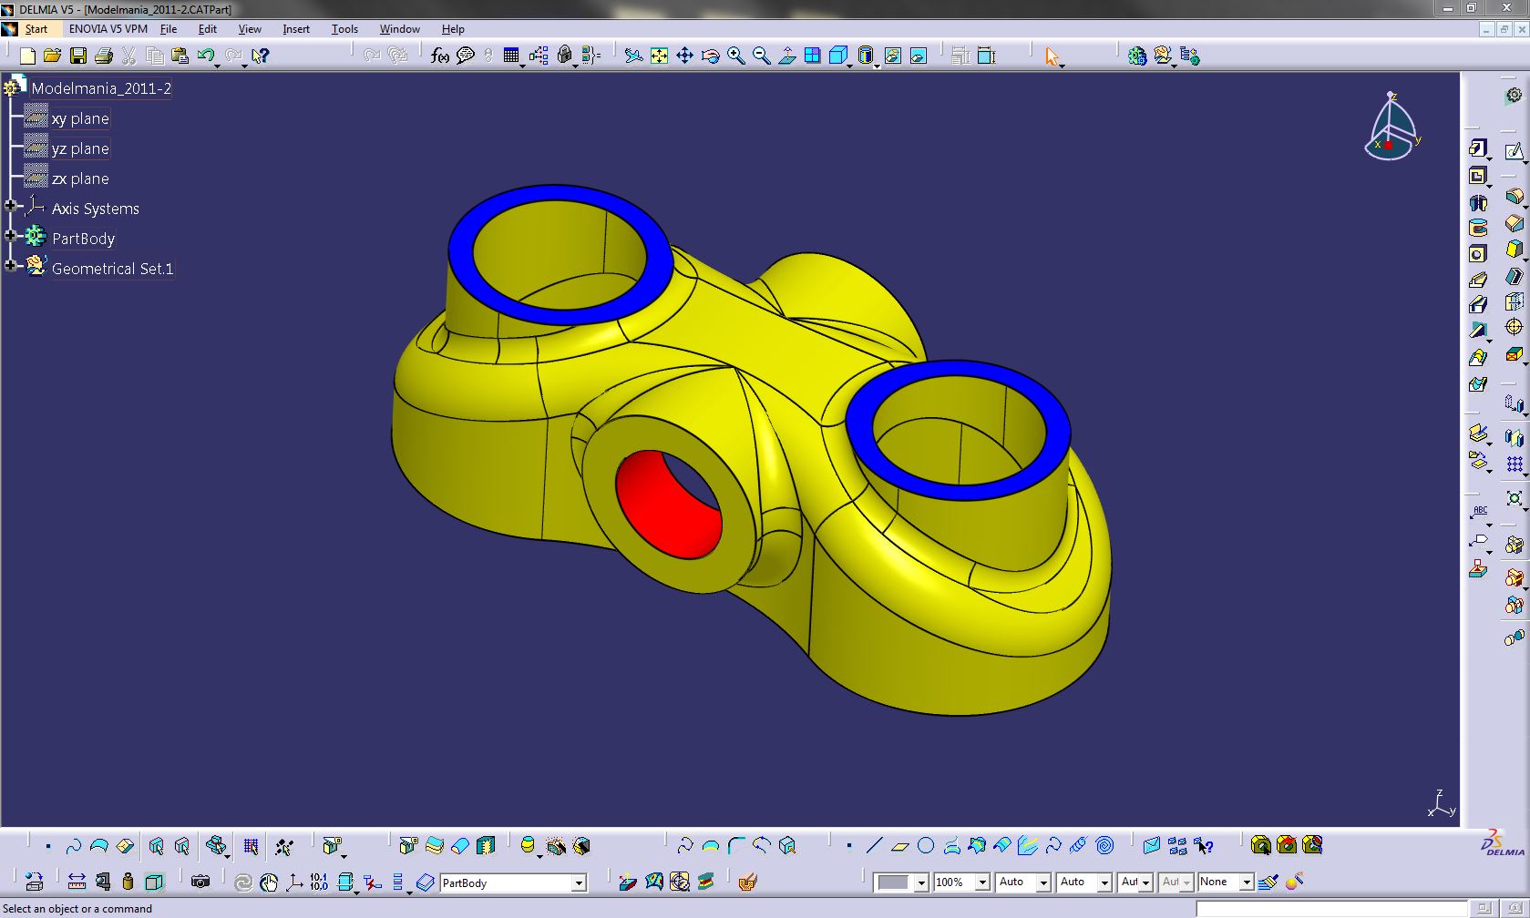The height and width of the screenshot is (918, 1530).
Task: Click the 3D compass in viewport corner
Action: pyautogui.click(x=1391, y=126)
